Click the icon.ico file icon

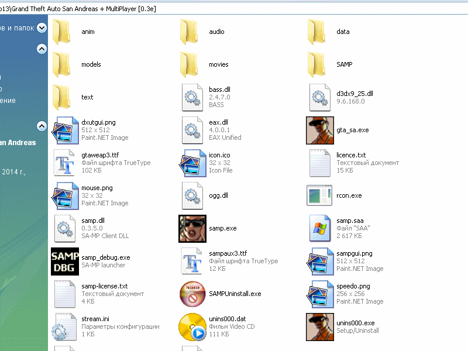(x=192, y=163)
